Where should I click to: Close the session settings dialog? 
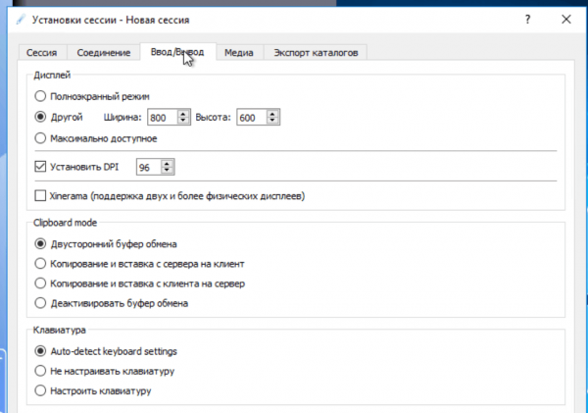click(565, 19)
